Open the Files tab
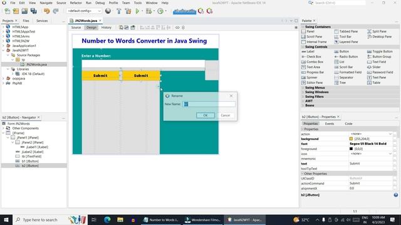 click(26, 21)
